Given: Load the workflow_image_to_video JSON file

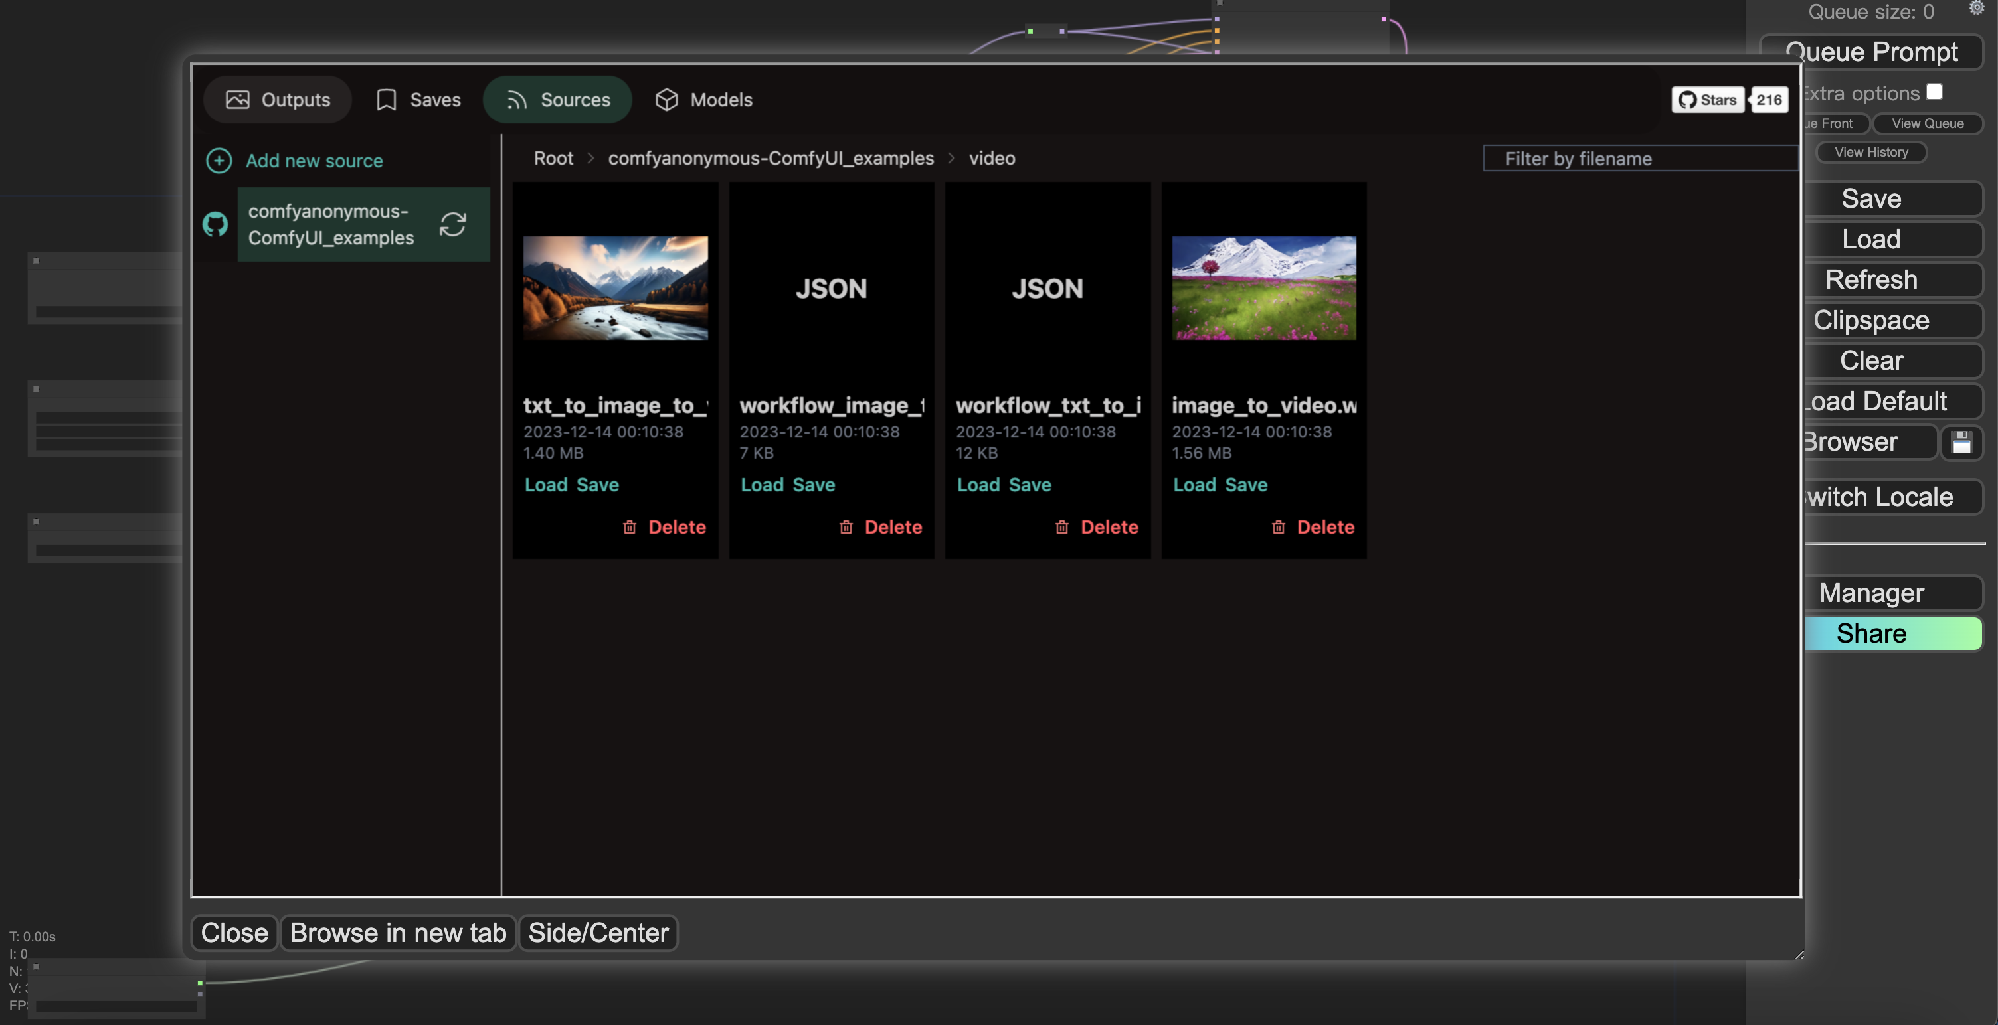Looking at the screenshot, I should (762, 485).
